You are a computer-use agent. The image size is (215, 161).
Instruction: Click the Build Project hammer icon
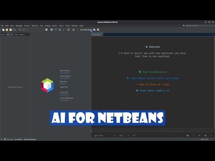[56, 30]
